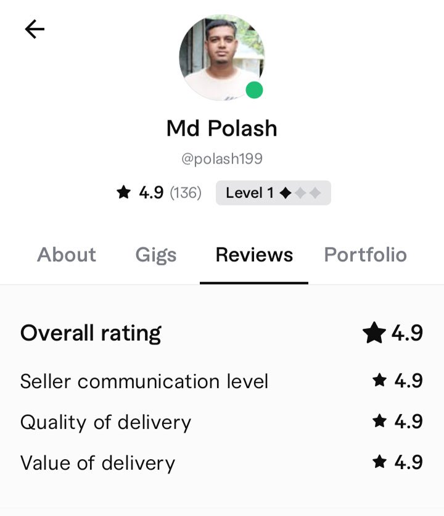Tap the @polash199 username
444x516 pixels.
tap(222, 159)
